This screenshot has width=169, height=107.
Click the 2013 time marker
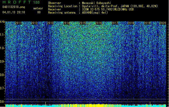point(50,23)
